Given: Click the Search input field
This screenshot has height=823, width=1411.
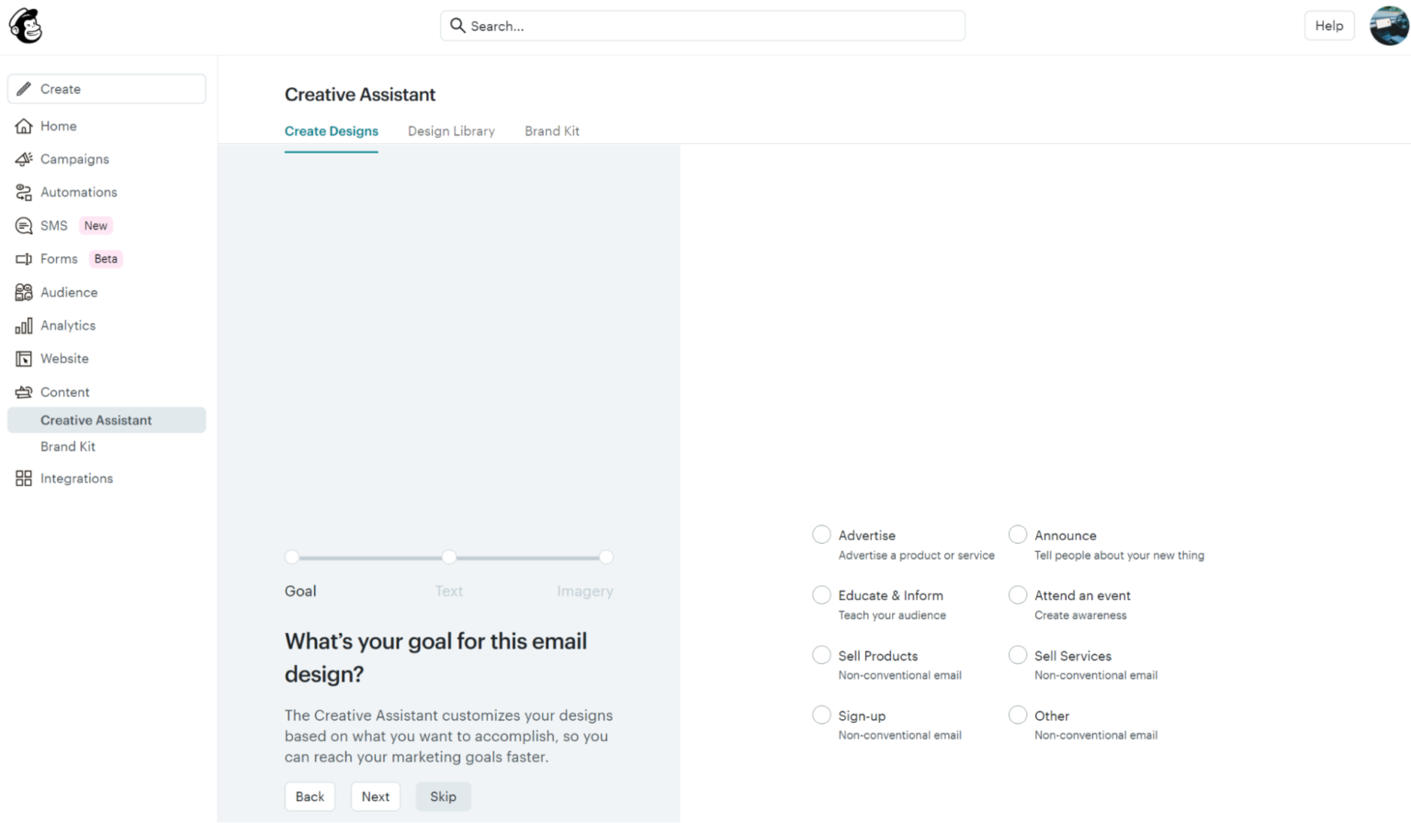Looking at the screenshot, I should pyautogui.click(x=703, y=26).
